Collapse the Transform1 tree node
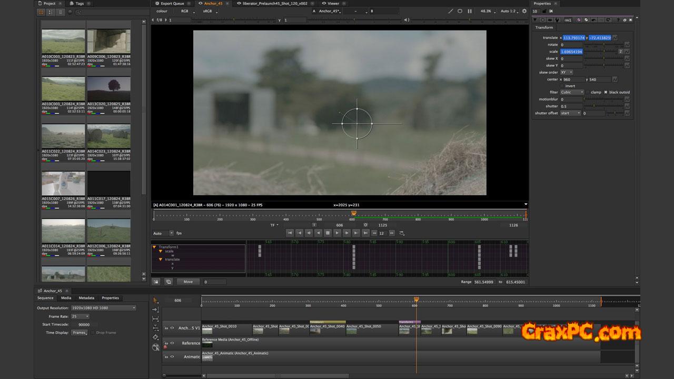Viewport: 674px width, 379px height. [x=154, y=247]
